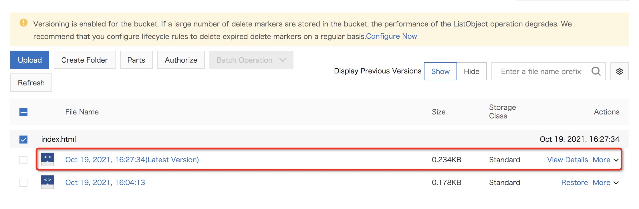This screenshot has width=639, height=209.
Task: Click the yellow warning icon in banner
Action: (x=23, y=23)
